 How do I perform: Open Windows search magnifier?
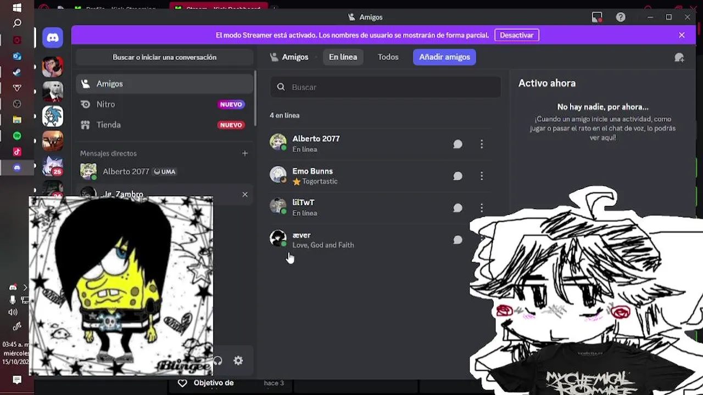click(x=17, y=24)
